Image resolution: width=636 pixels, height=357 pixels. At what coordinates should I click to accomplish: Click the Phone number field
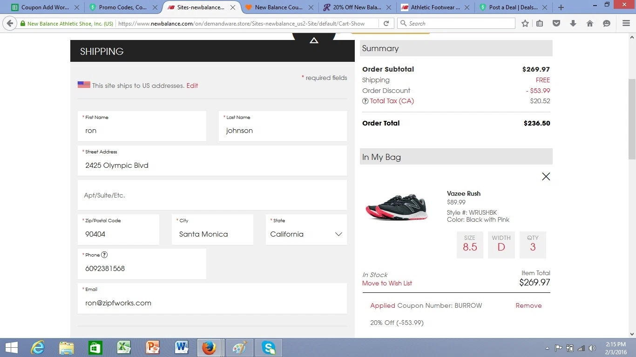[x=142, y=264]
